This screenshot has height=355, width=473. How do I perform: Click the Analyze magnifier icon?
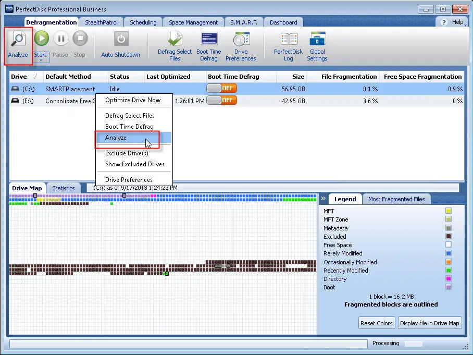18,39
